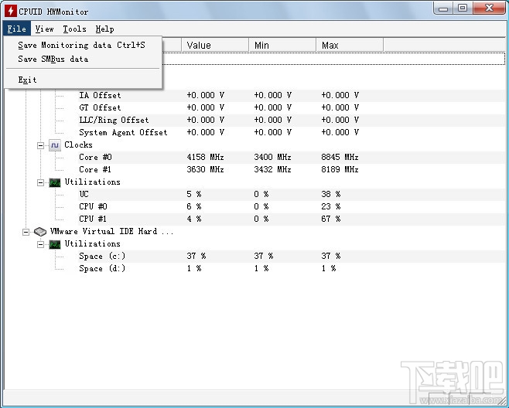Click the 4158 MHz Core #0 value
509x408 pixels.
click(205, 158)
